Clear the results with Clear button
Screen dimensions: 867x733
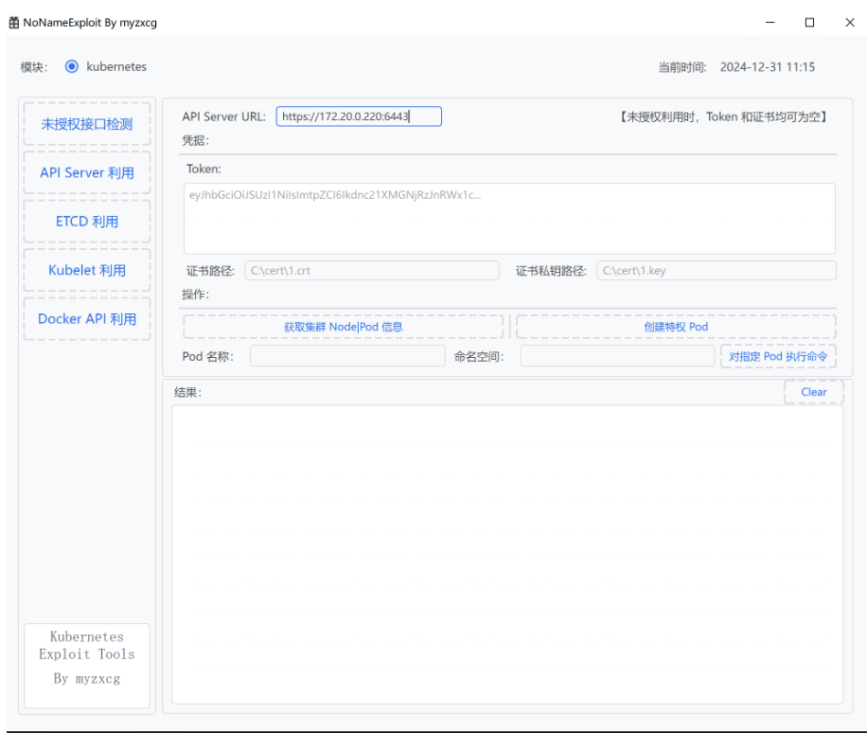coord(813,392)
